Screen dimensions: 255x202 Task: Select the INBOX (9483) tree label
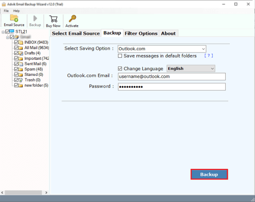36,42
